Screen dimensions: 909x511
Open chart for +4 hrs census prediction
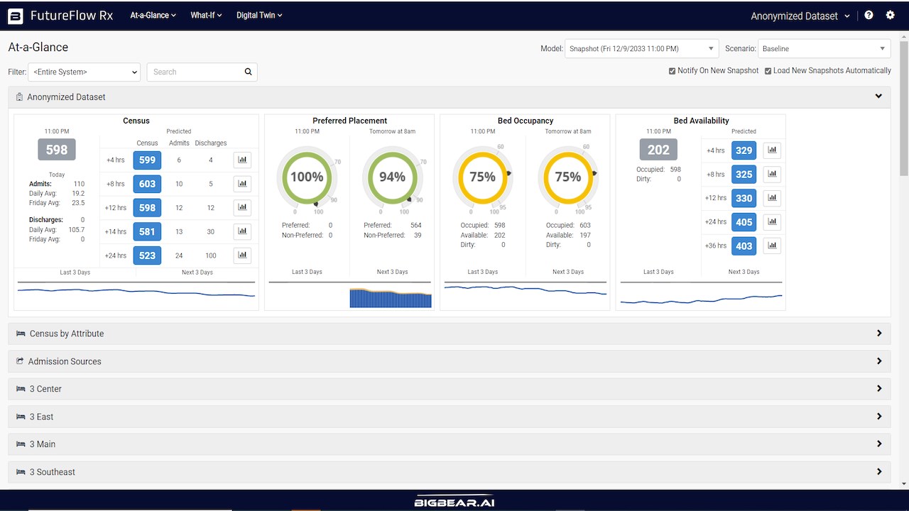pos(243,160)
